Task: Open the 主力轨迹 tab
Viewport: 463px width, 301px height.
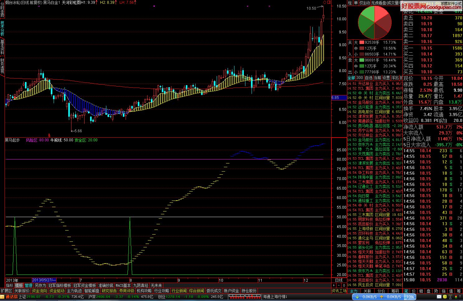Action: tap(74, 291)
